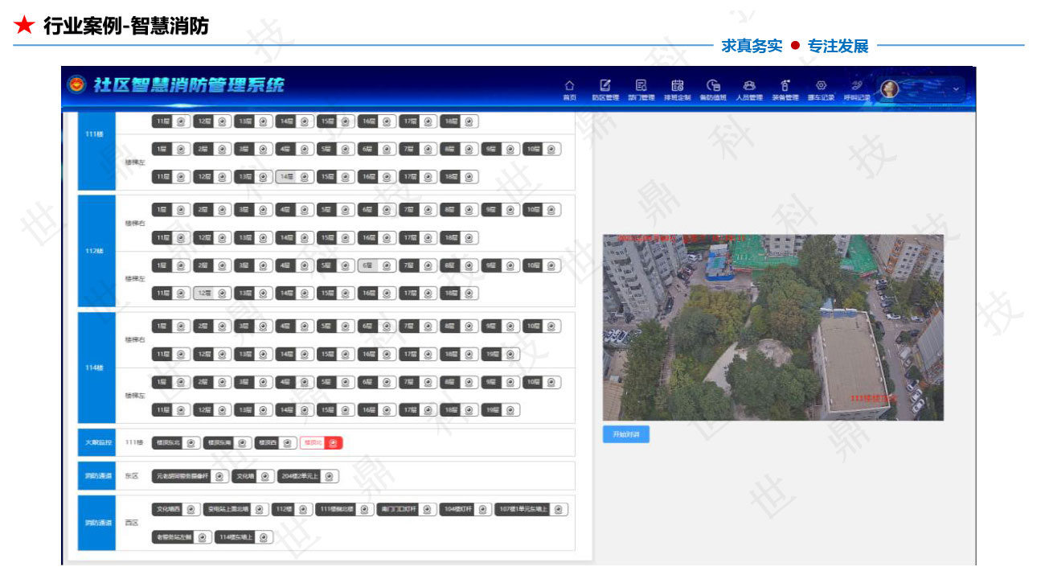Select the 部门管理 icon in the top navigation
This screenshot has width=1045, height=571.
coord(642,84)
